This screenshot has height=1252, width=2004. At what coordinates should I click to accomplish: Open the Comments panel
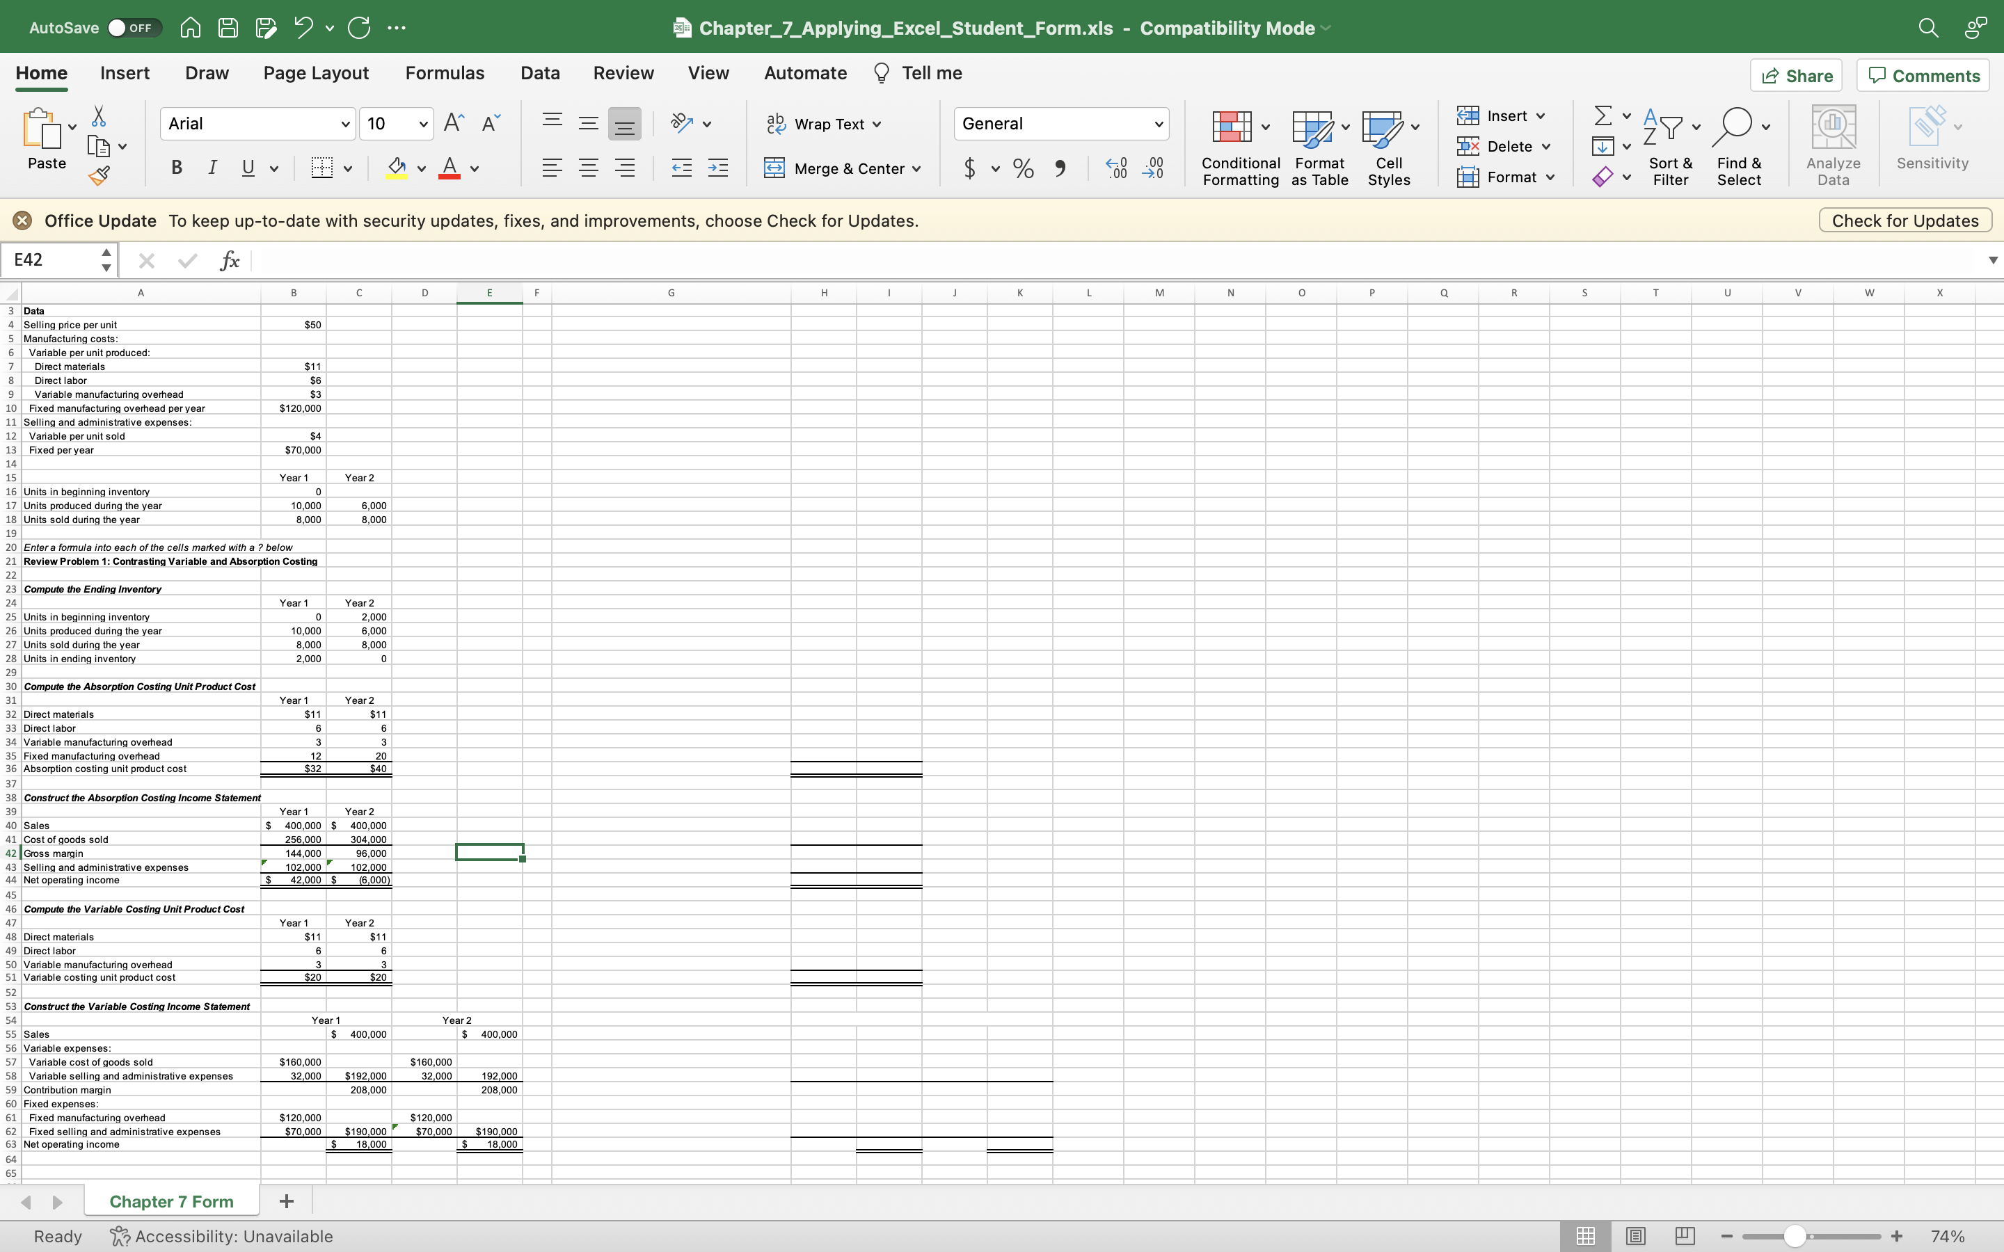1922,74
